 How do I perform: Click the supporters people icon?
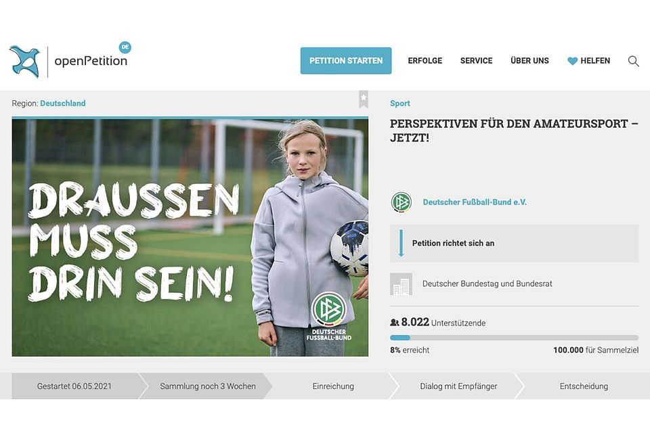[x=395, y=322]
